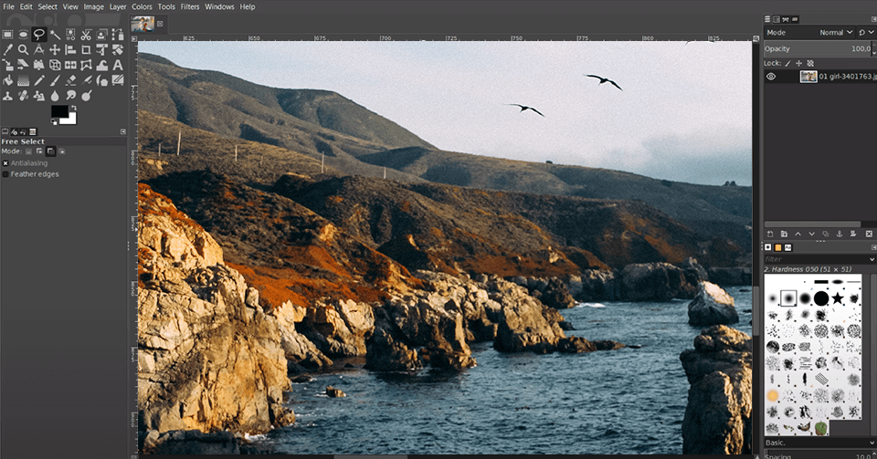
Task: Disable the Antialiasing checkbox
Action: [5, 162]
